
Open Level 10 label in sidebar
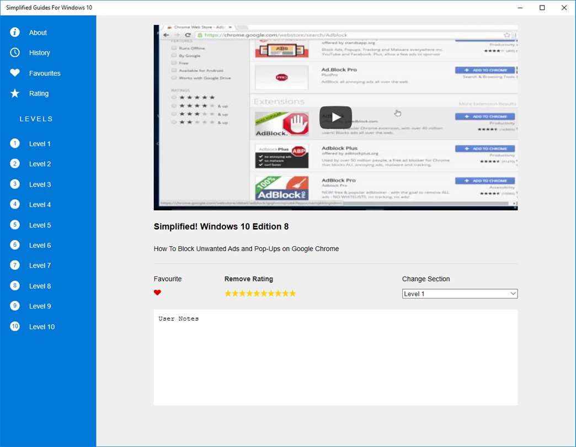[42, 327]
